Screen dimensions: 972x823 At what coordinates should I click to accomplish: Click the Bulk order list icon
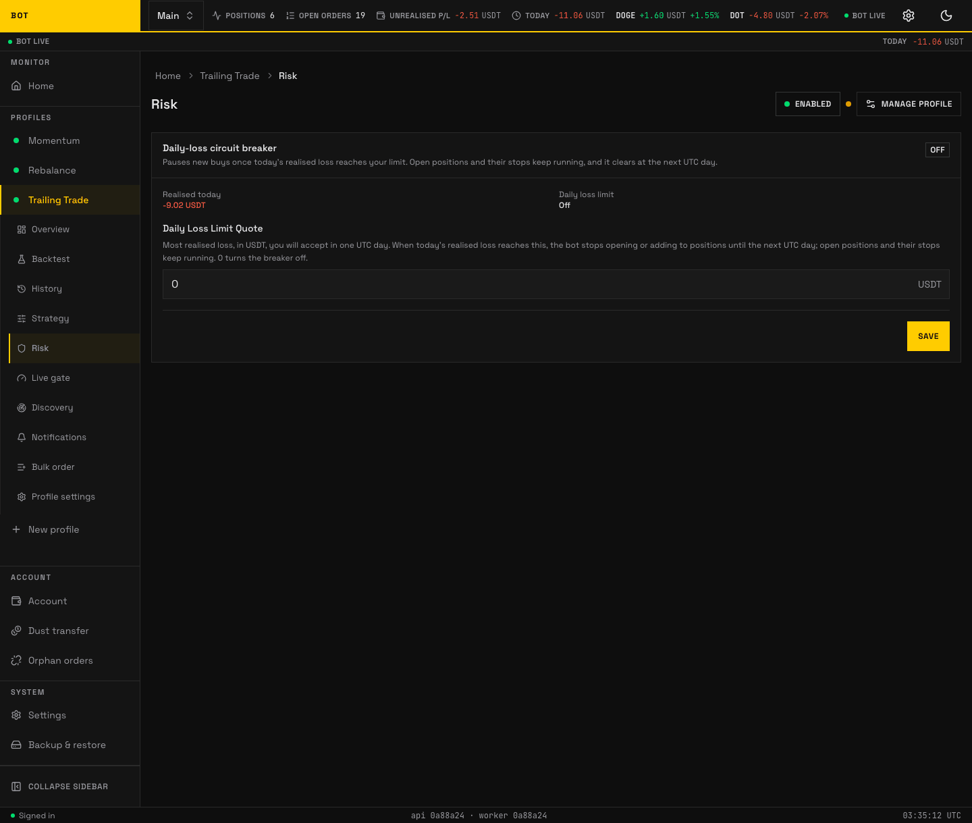tap(22, 467)
